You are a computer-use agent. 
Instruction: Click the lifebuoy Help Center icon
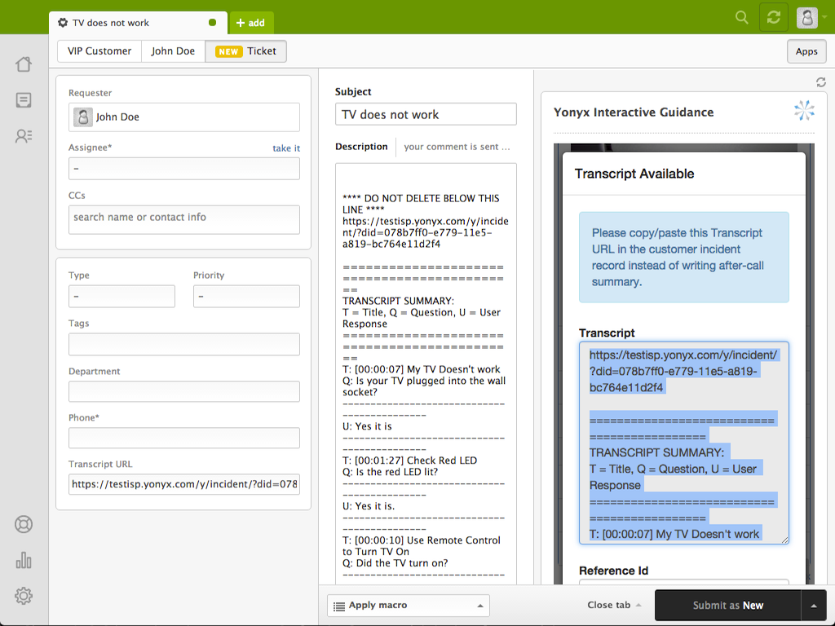tap(24, 524)
